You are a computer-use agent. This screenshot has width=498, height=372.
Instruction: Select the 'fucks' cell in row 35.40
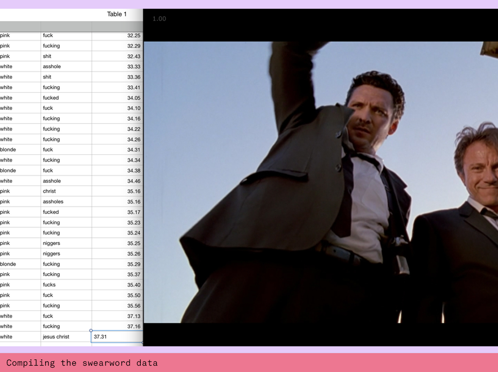pyautogui.click(x=66, y=285)
